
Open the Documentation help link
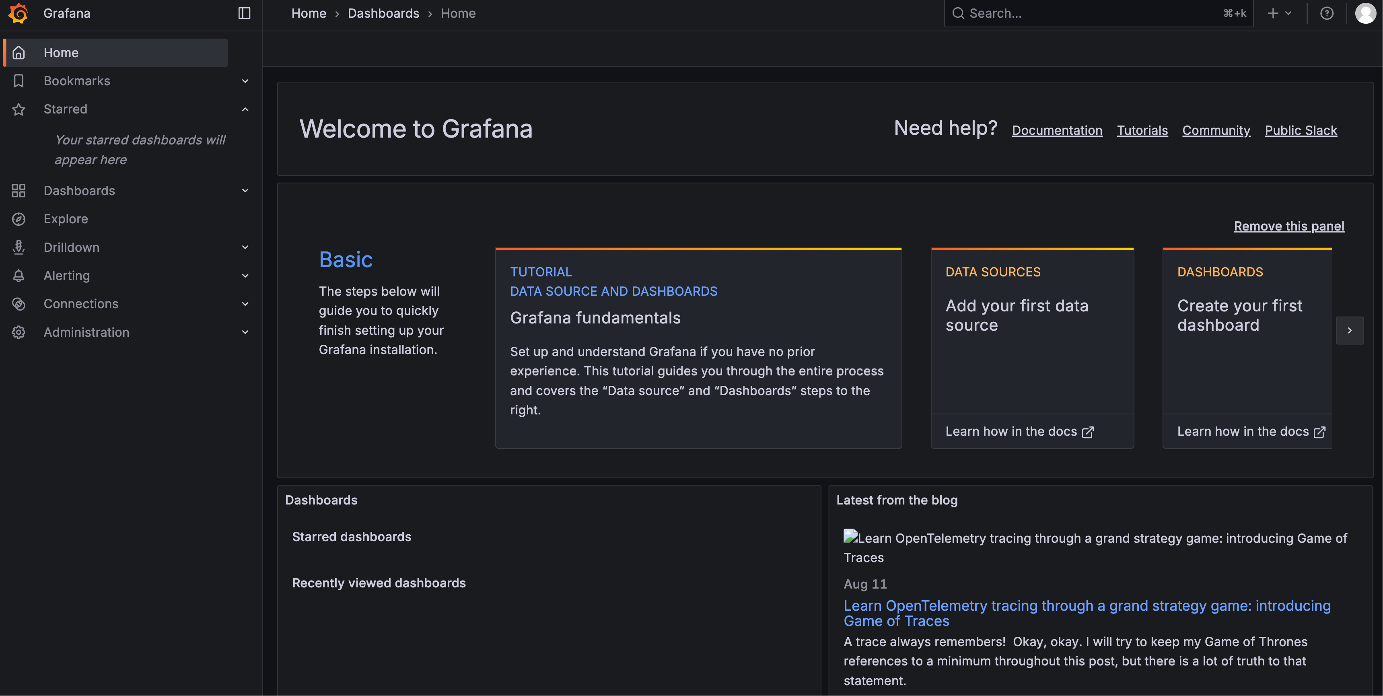pos(1057,130)
